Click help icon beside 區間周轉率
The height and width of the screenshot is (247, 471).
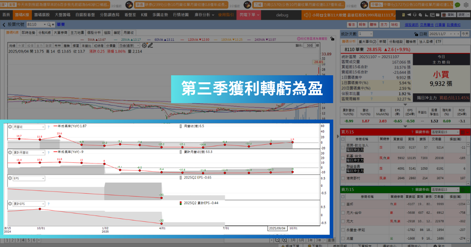point(371,99)
